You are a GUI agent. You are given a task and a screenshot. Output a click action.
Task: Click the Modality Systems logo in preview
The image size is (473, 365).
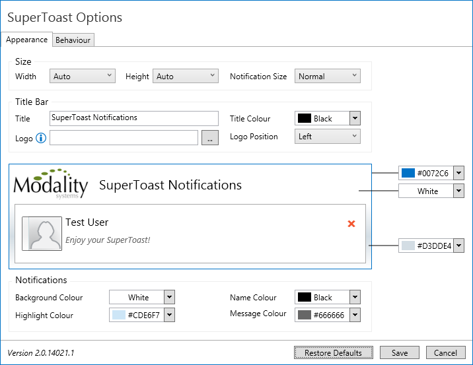pos(51,183)
